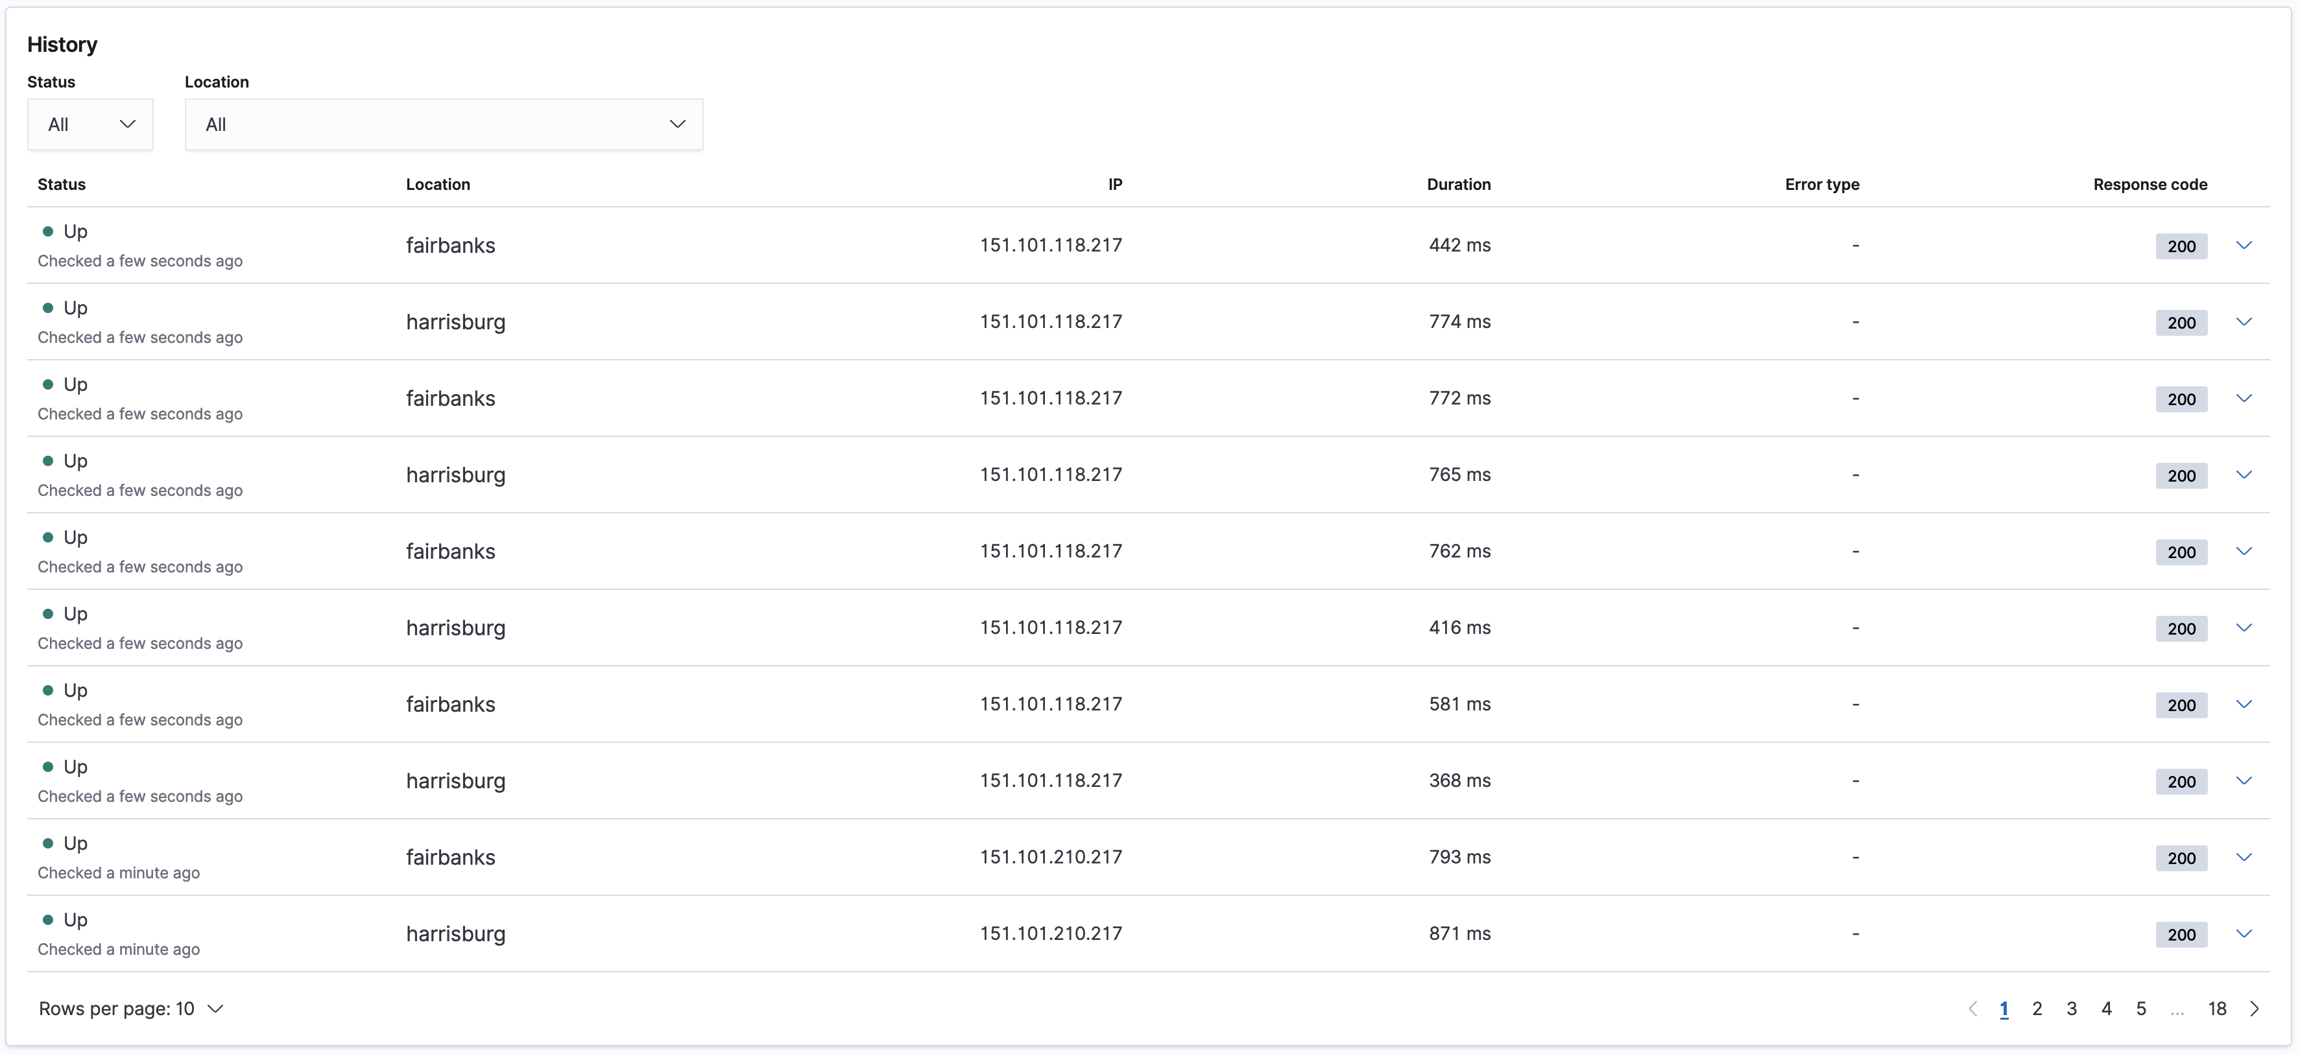Image resolution: width=2300 pixels, height=1054 pixels.
Task: Go to next page arrow
Action: coord(2255,1009)
